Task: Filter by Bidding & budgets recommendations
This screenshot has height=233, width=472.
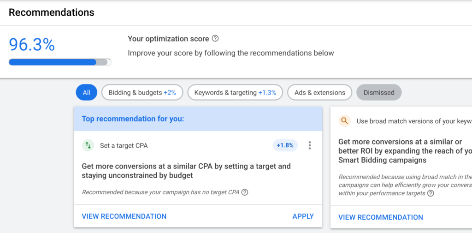Action: coord(142,92)
